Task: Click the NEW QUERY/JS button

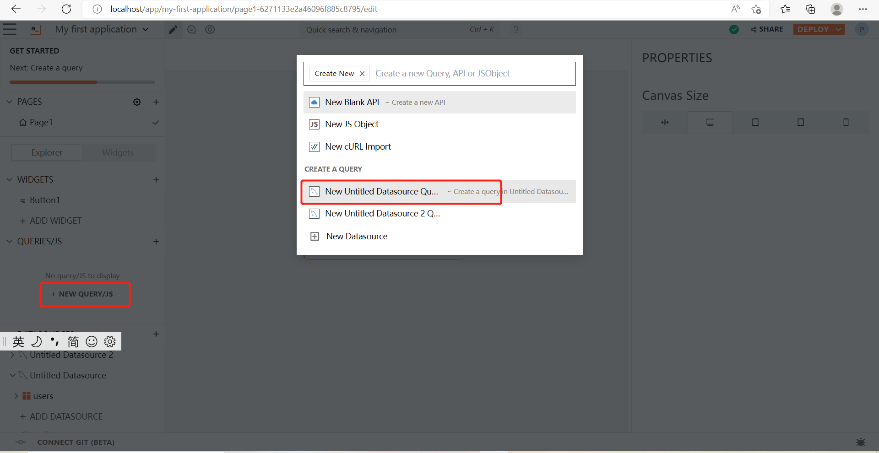Action: coord(85,294)
